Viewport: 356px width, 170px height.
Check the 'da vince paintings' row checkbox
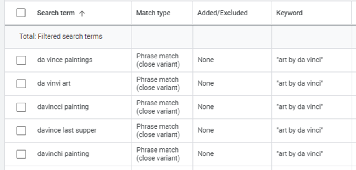coord(21,60)
